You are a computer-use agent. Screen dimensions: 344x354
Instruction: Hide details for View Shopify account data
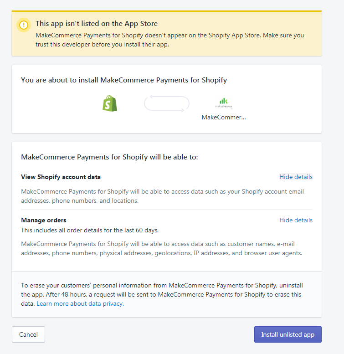(296, 177)
